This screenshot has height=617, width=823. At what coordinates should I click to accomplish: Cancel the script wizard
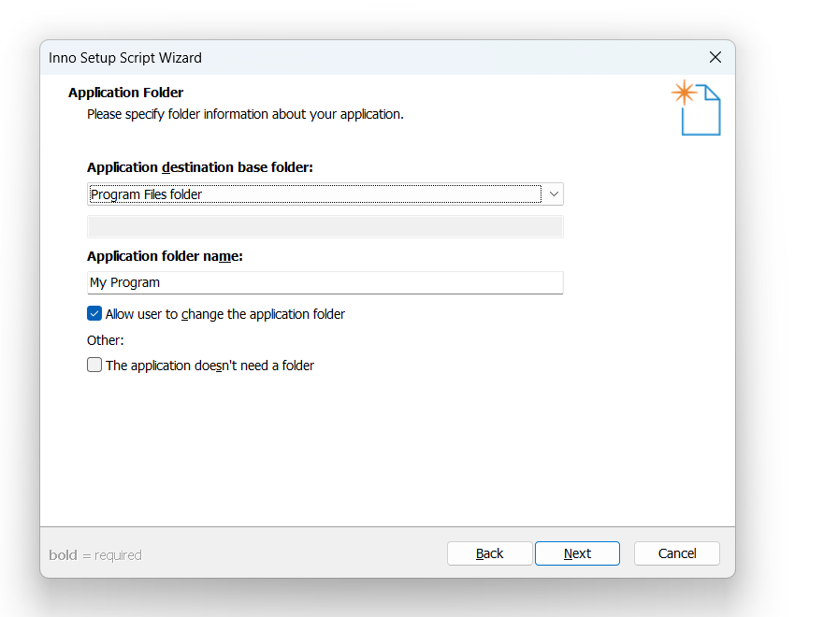click(677, 553)
